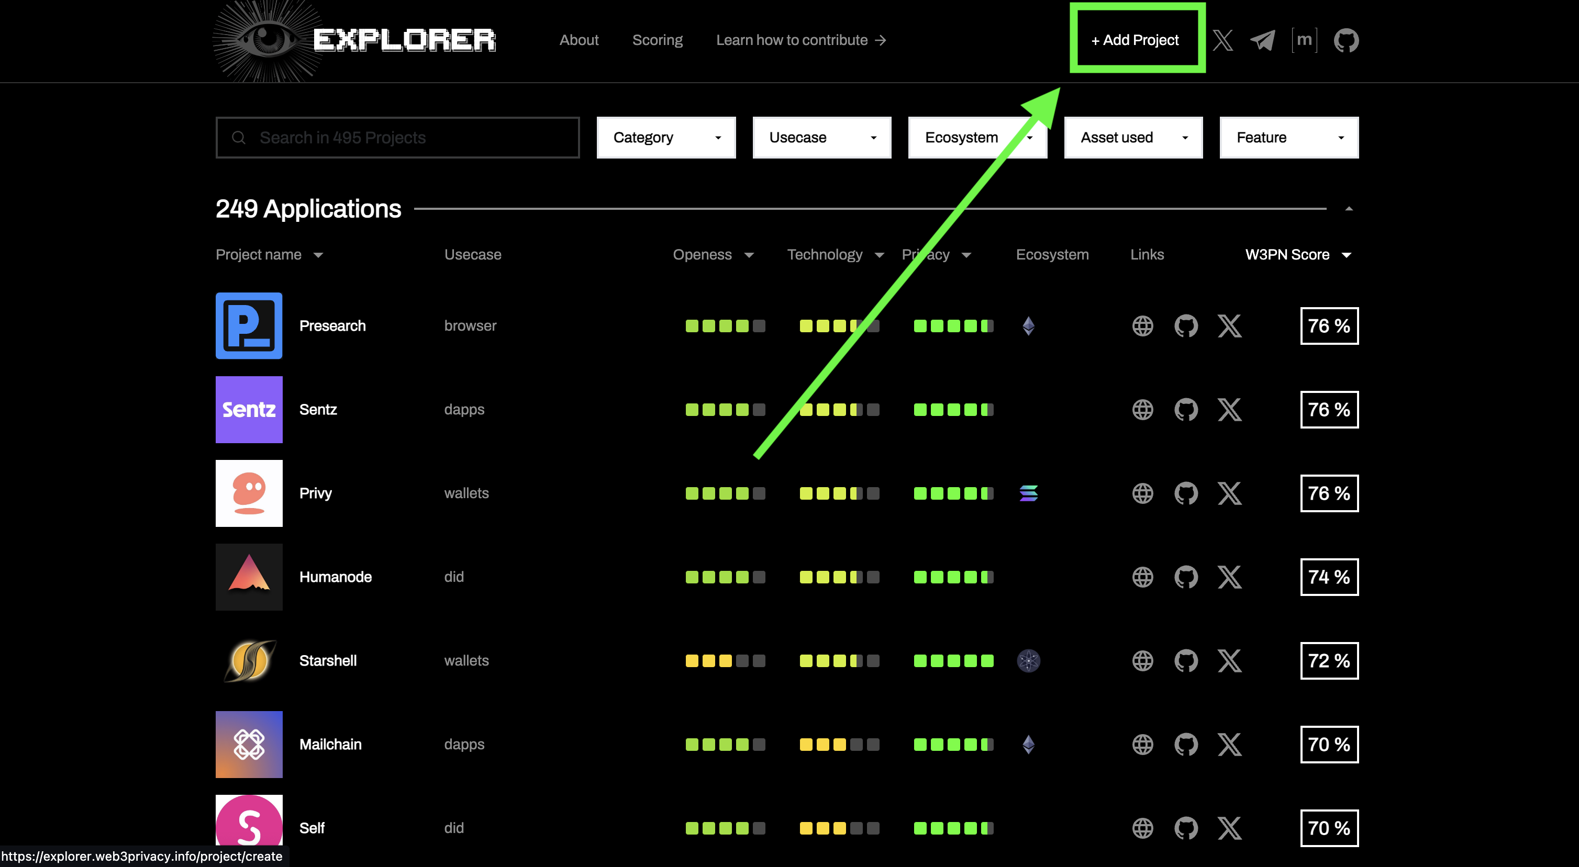Open Starshell X icon
This screenshot has height=867, width=1579.
1230,660
